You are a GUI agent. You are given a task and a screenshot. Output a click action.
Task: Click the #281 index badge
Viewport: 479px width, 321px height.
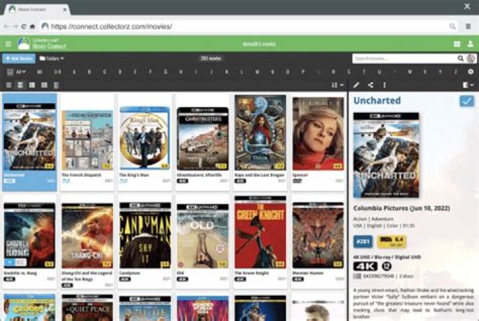pyautogui.click(x=363, y=242)
